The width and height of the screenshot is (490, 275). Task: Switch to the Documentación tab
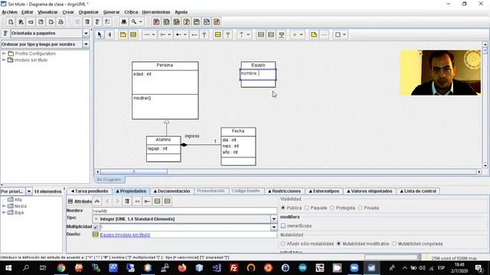[171, 191]
